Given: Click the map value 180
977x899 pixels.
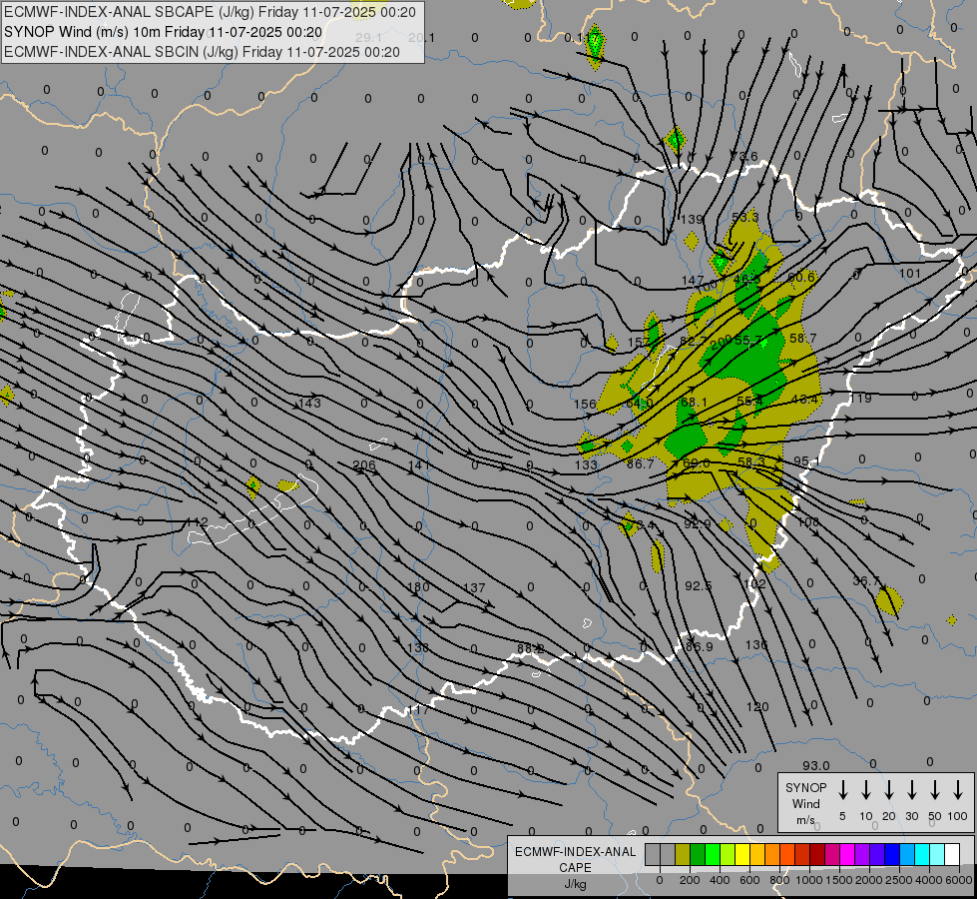Looking at the screenshot, I should [x=418, y=586].
